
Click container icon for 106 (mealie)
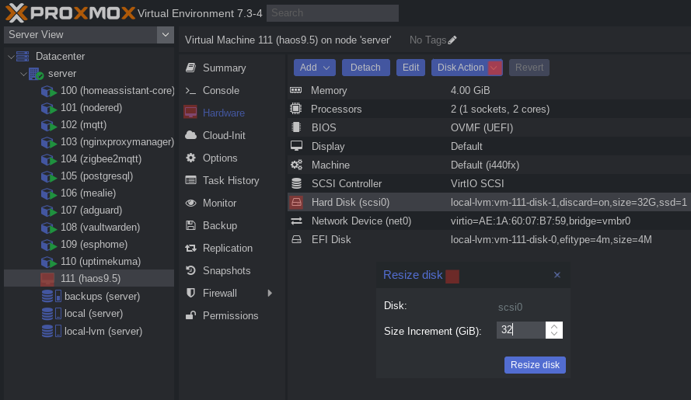click(48, 194)
